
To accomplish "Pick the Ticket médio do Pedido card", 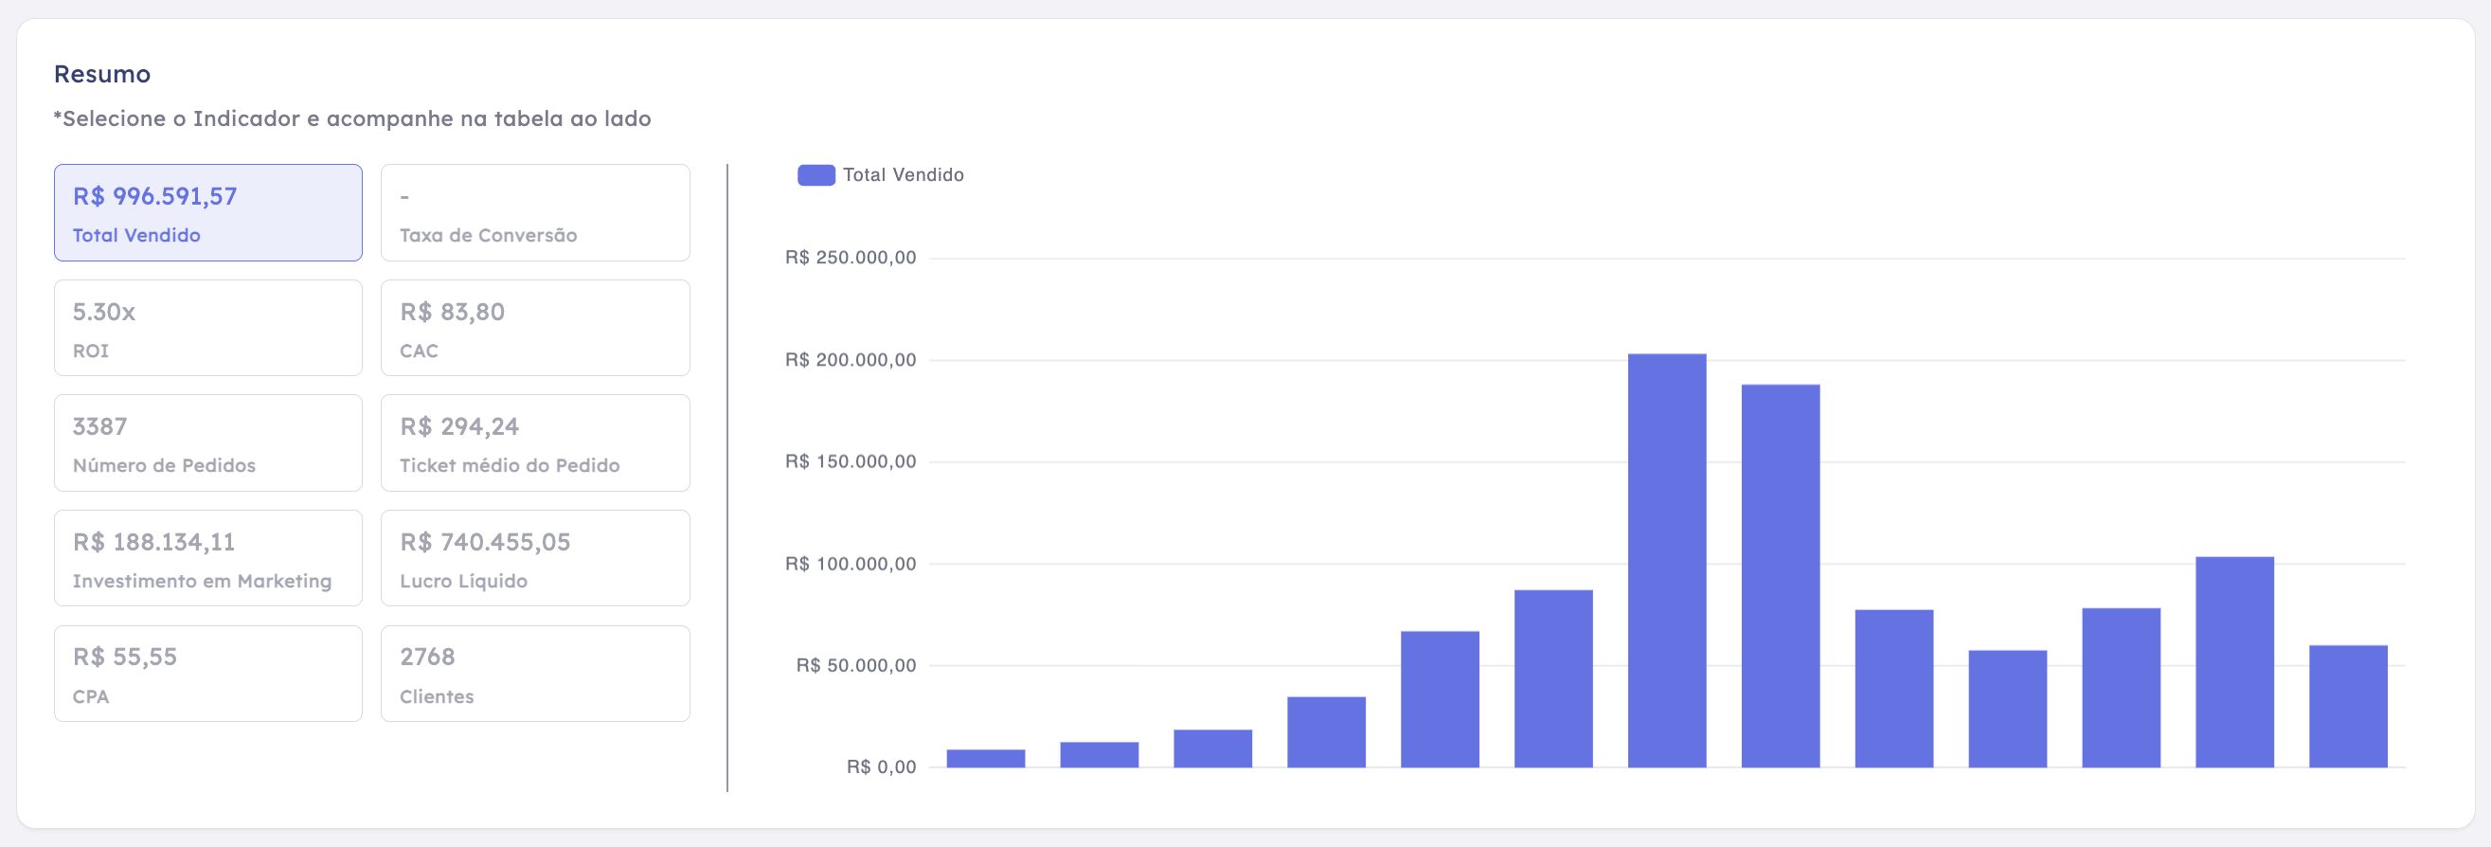I will pyautogui.click(x=535, y=442).
